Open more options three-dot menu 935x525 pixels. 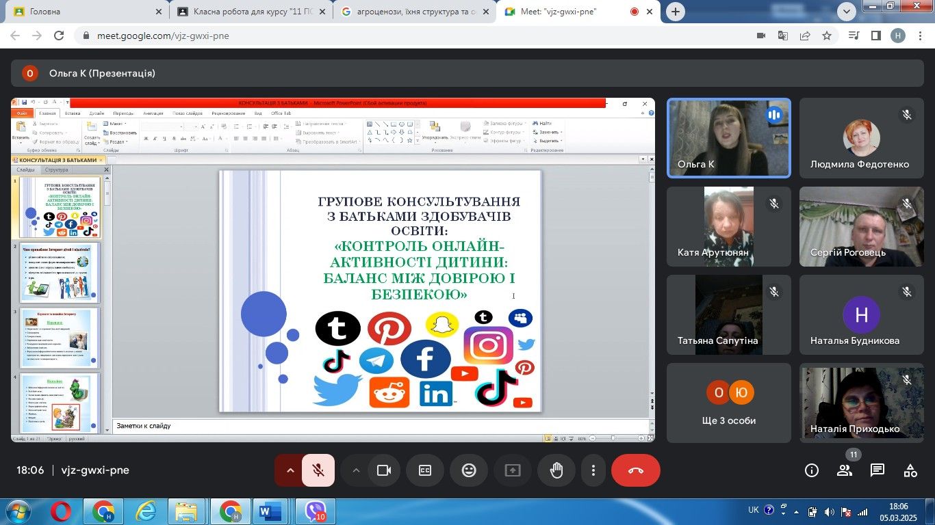tap(593, 470)
